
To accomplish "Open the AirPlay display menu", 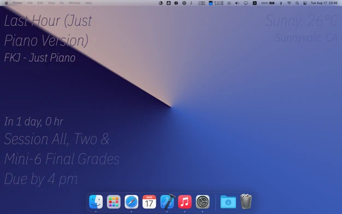I will click(x=246, y=3).
